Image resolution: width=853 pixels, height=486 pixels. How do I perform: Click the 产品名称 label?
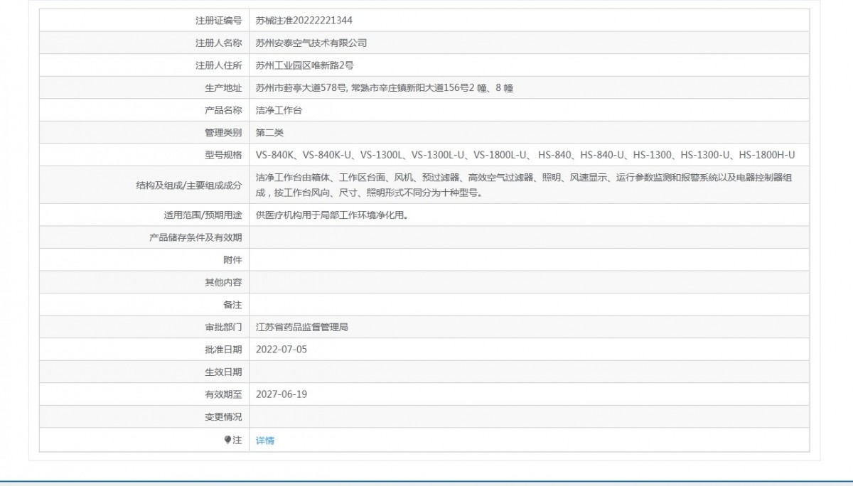click(x=223, y=111)
